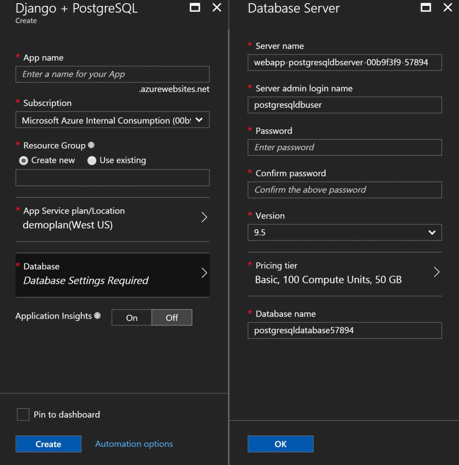The width and height of the screenshot is (459, 465).
Task: Expand the App Service plan/Location setting
Action: (x=112, y=218)
